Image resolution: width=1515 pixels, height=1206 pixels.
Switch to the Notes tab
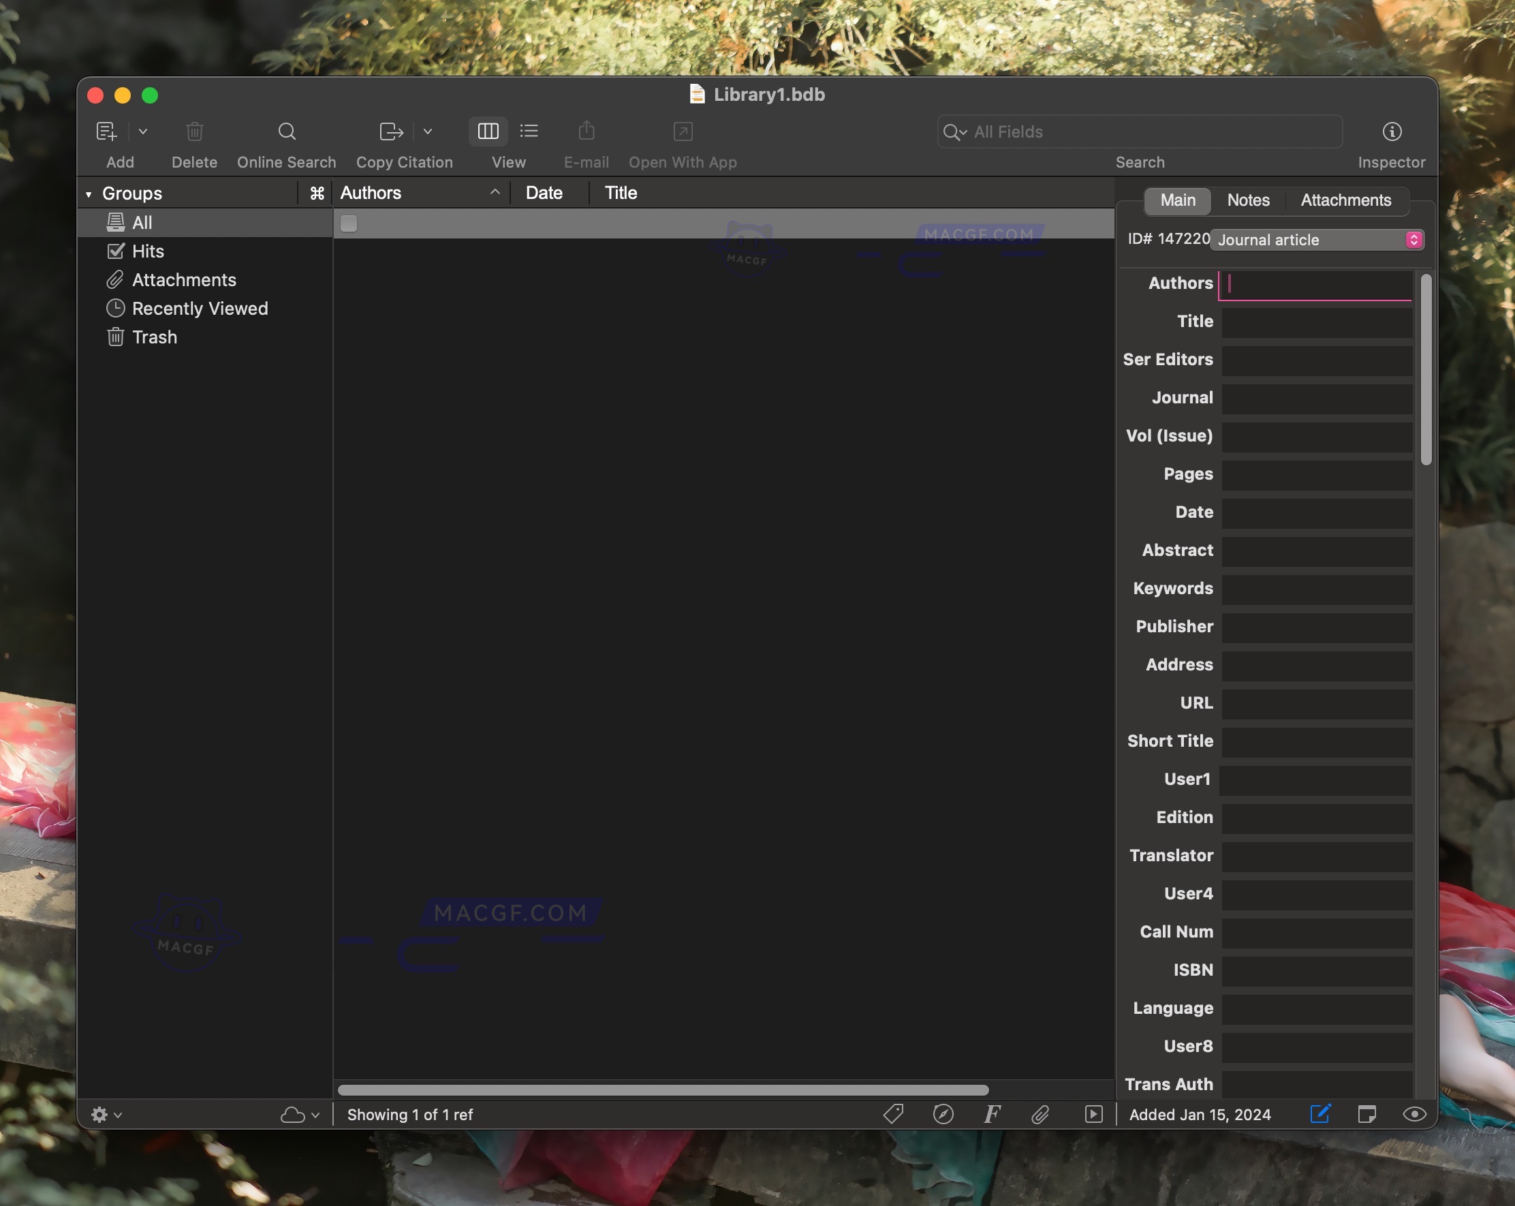(1248, 200)
